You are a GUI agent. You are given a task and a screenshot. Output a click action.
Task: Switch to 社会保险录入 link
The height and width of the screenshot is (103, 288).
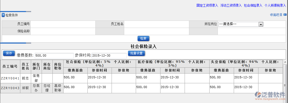tap(253, 5)
